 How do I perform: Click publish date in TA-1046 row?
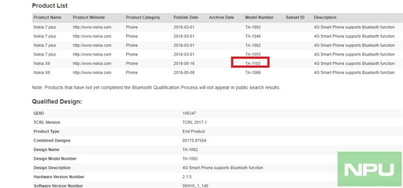pyautogui.click(x=184, y=36)
